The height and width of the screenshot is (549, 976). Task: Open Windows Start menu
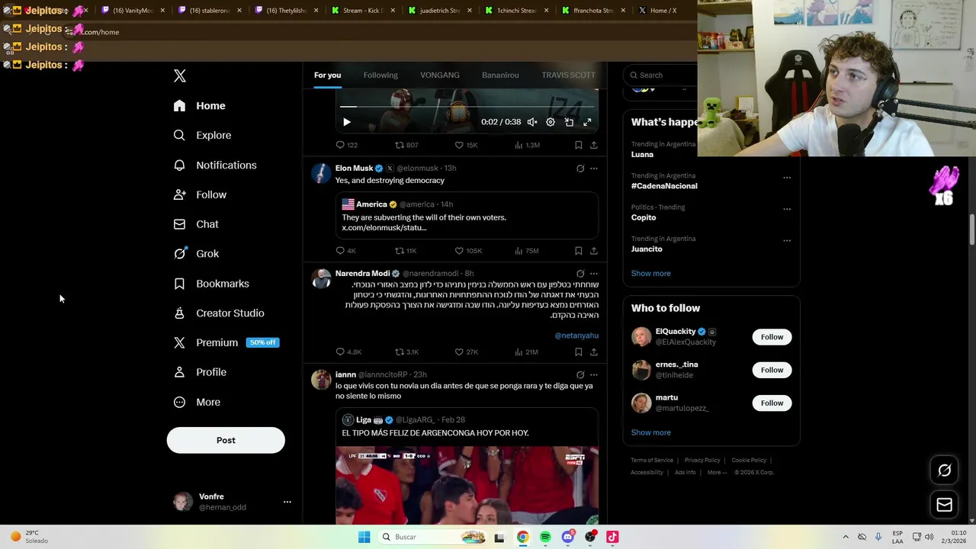click(364, 537)
